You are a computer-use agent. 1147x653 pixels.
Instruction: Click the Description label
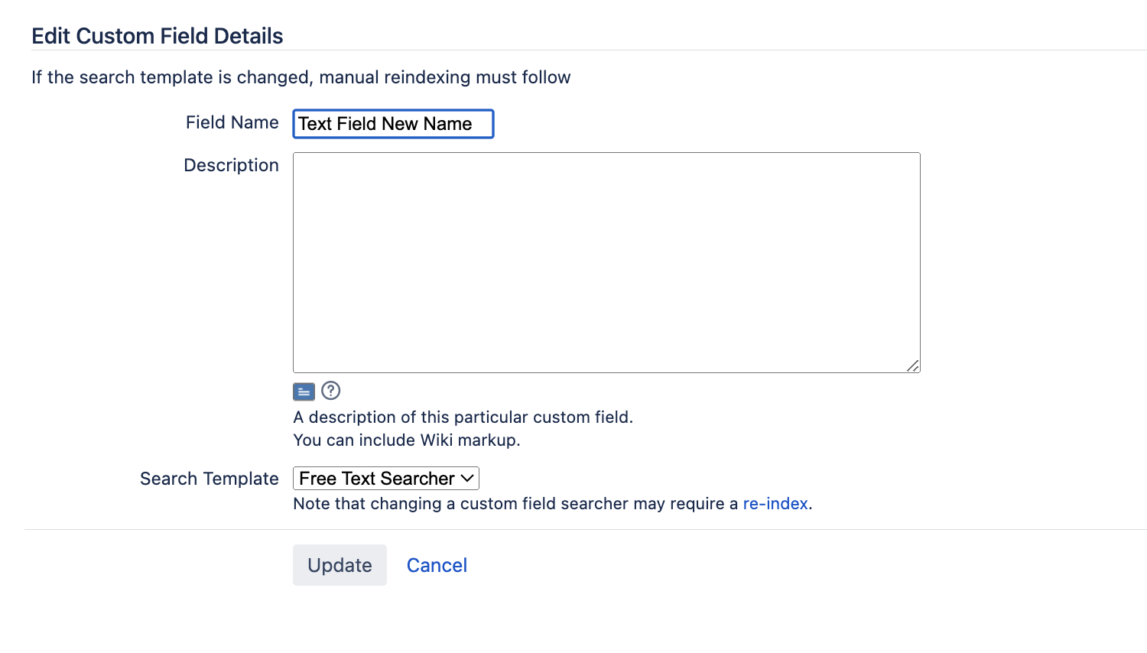(231, 165)
